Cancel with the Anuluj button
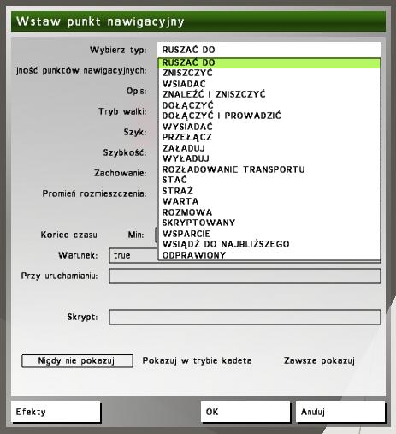The height and width of the screenshot is (434, 396). click(x=340, y=412)
